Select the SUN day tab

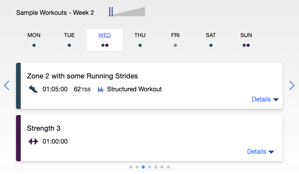point(246,39)
